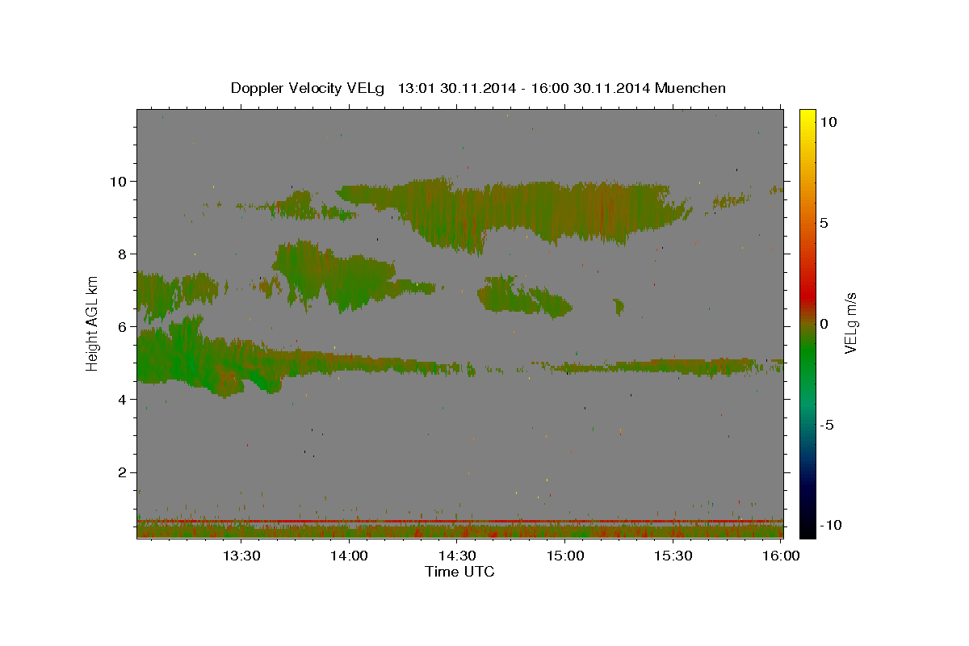Click the height axis label 4
The height and width of the screenshot is (646, 969).
[124, 399]
